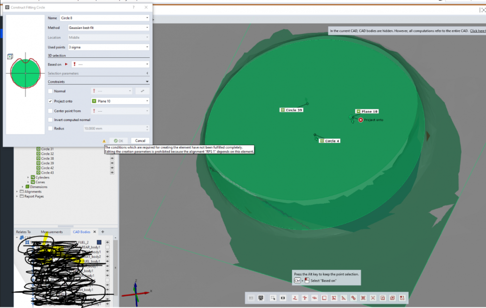Enable the Invert computed normal checkbox
Image resolution: width=486 pixels, height=308 pixels.
coord(50,120)
